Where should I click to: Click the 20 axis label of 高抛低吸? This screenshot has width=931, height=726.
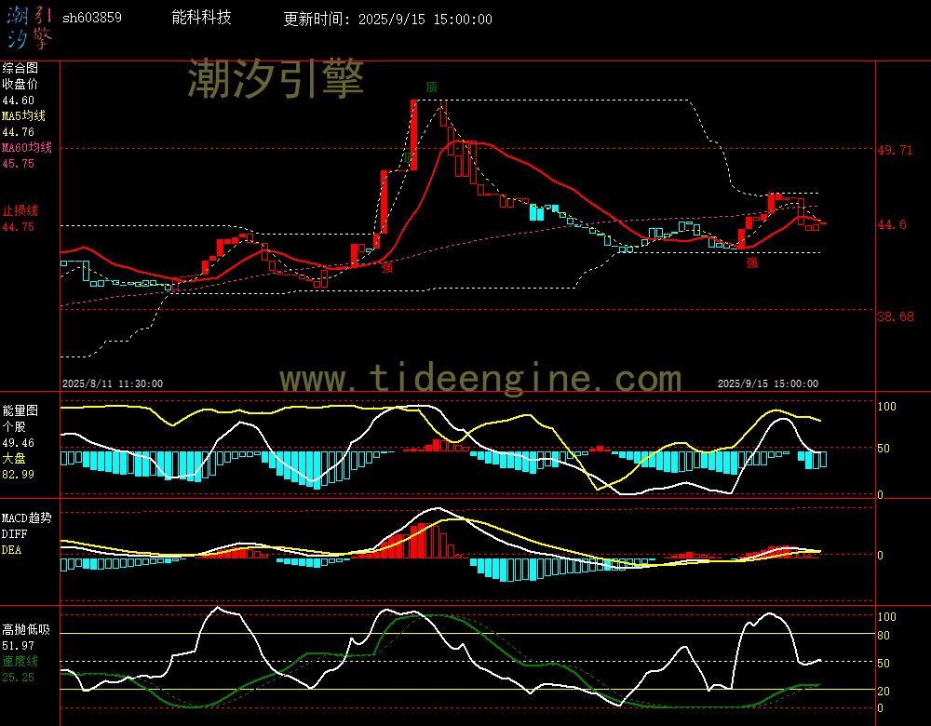(884, 691)
